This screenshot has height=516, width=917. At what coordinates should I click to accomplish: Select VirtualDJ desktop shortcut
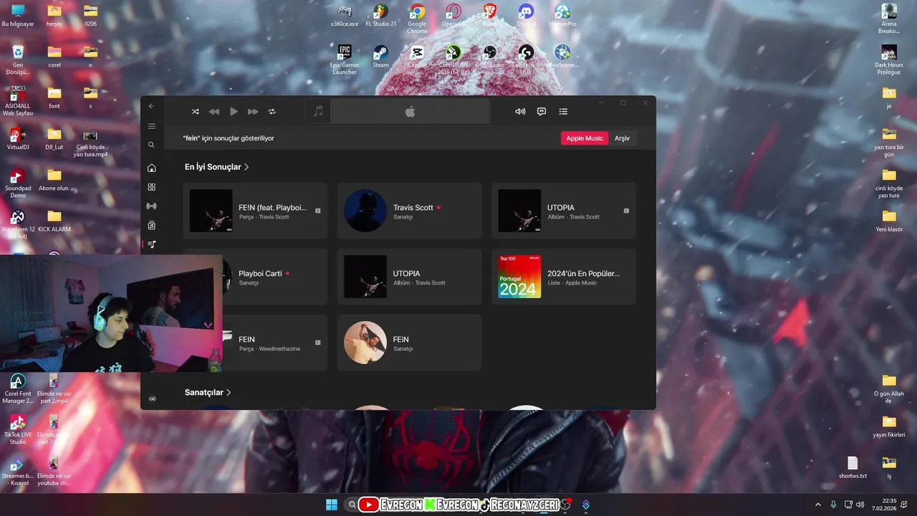(x=18, y=139)
